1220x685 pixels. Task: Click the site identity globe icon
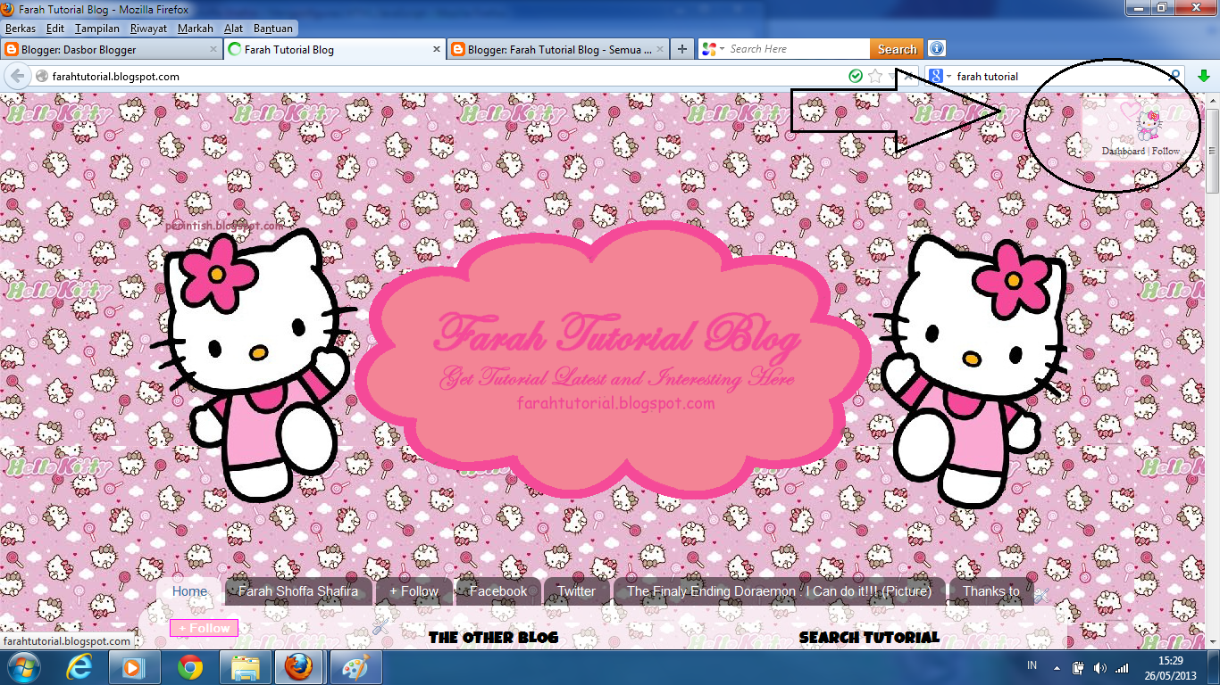[41, 77]
